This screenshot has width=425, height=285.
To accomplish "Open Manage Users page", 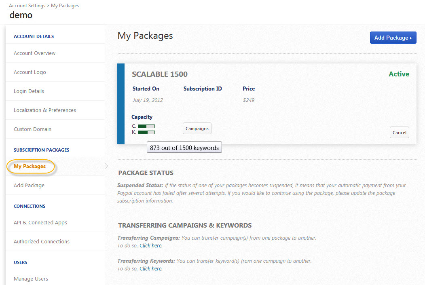I will coord(31,279).
